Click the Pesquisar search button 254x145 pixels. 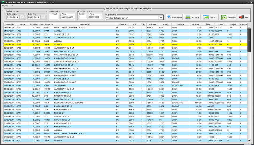[174, 17]
